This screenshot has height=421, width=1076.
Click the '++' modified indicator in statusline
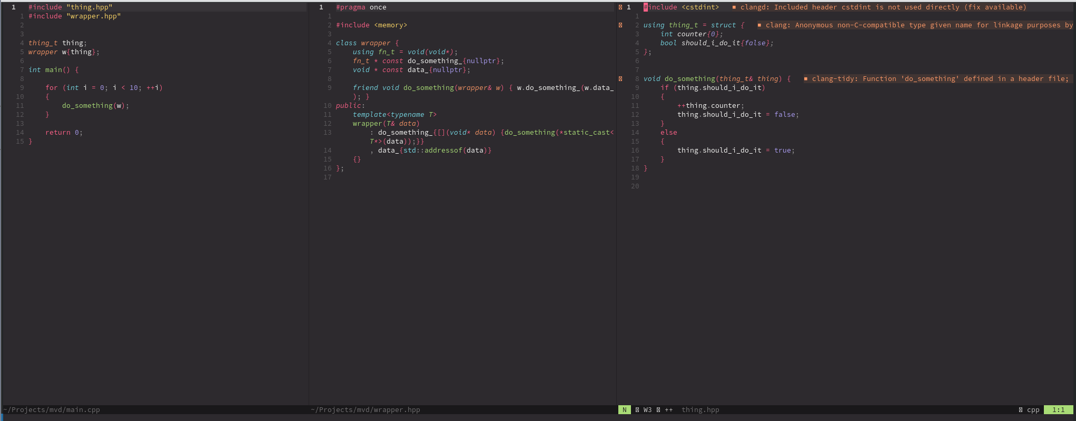(x=668, y=410)
